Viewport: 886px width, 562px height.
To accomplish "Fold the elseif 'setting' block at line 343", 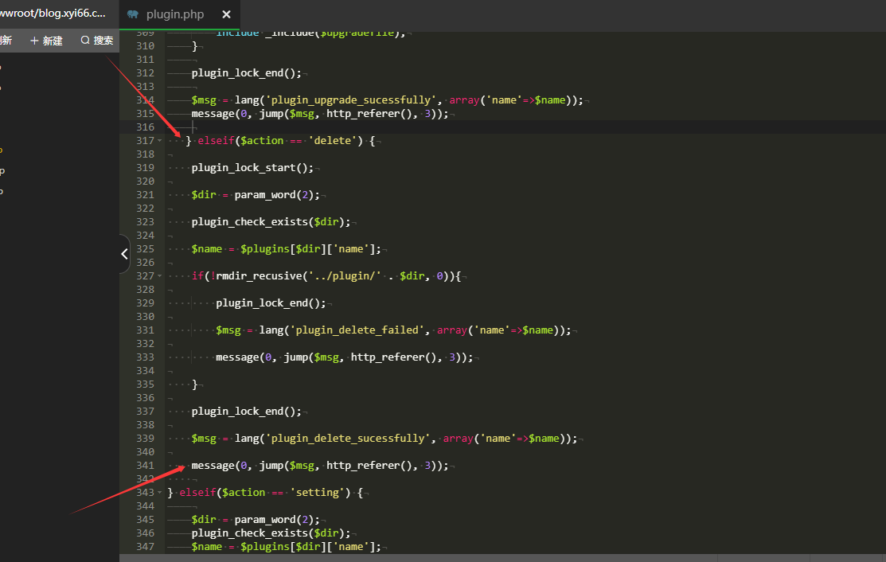I will coord(160,493).
